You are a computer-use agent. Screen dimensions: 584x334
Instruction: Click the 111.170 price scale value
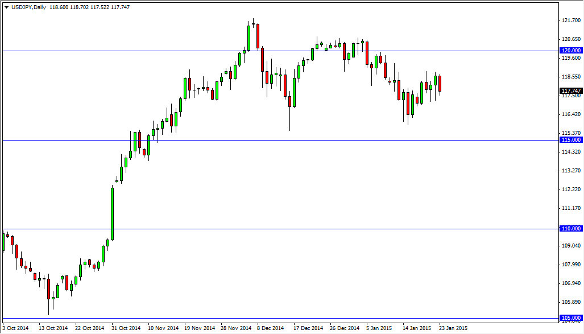571,208
